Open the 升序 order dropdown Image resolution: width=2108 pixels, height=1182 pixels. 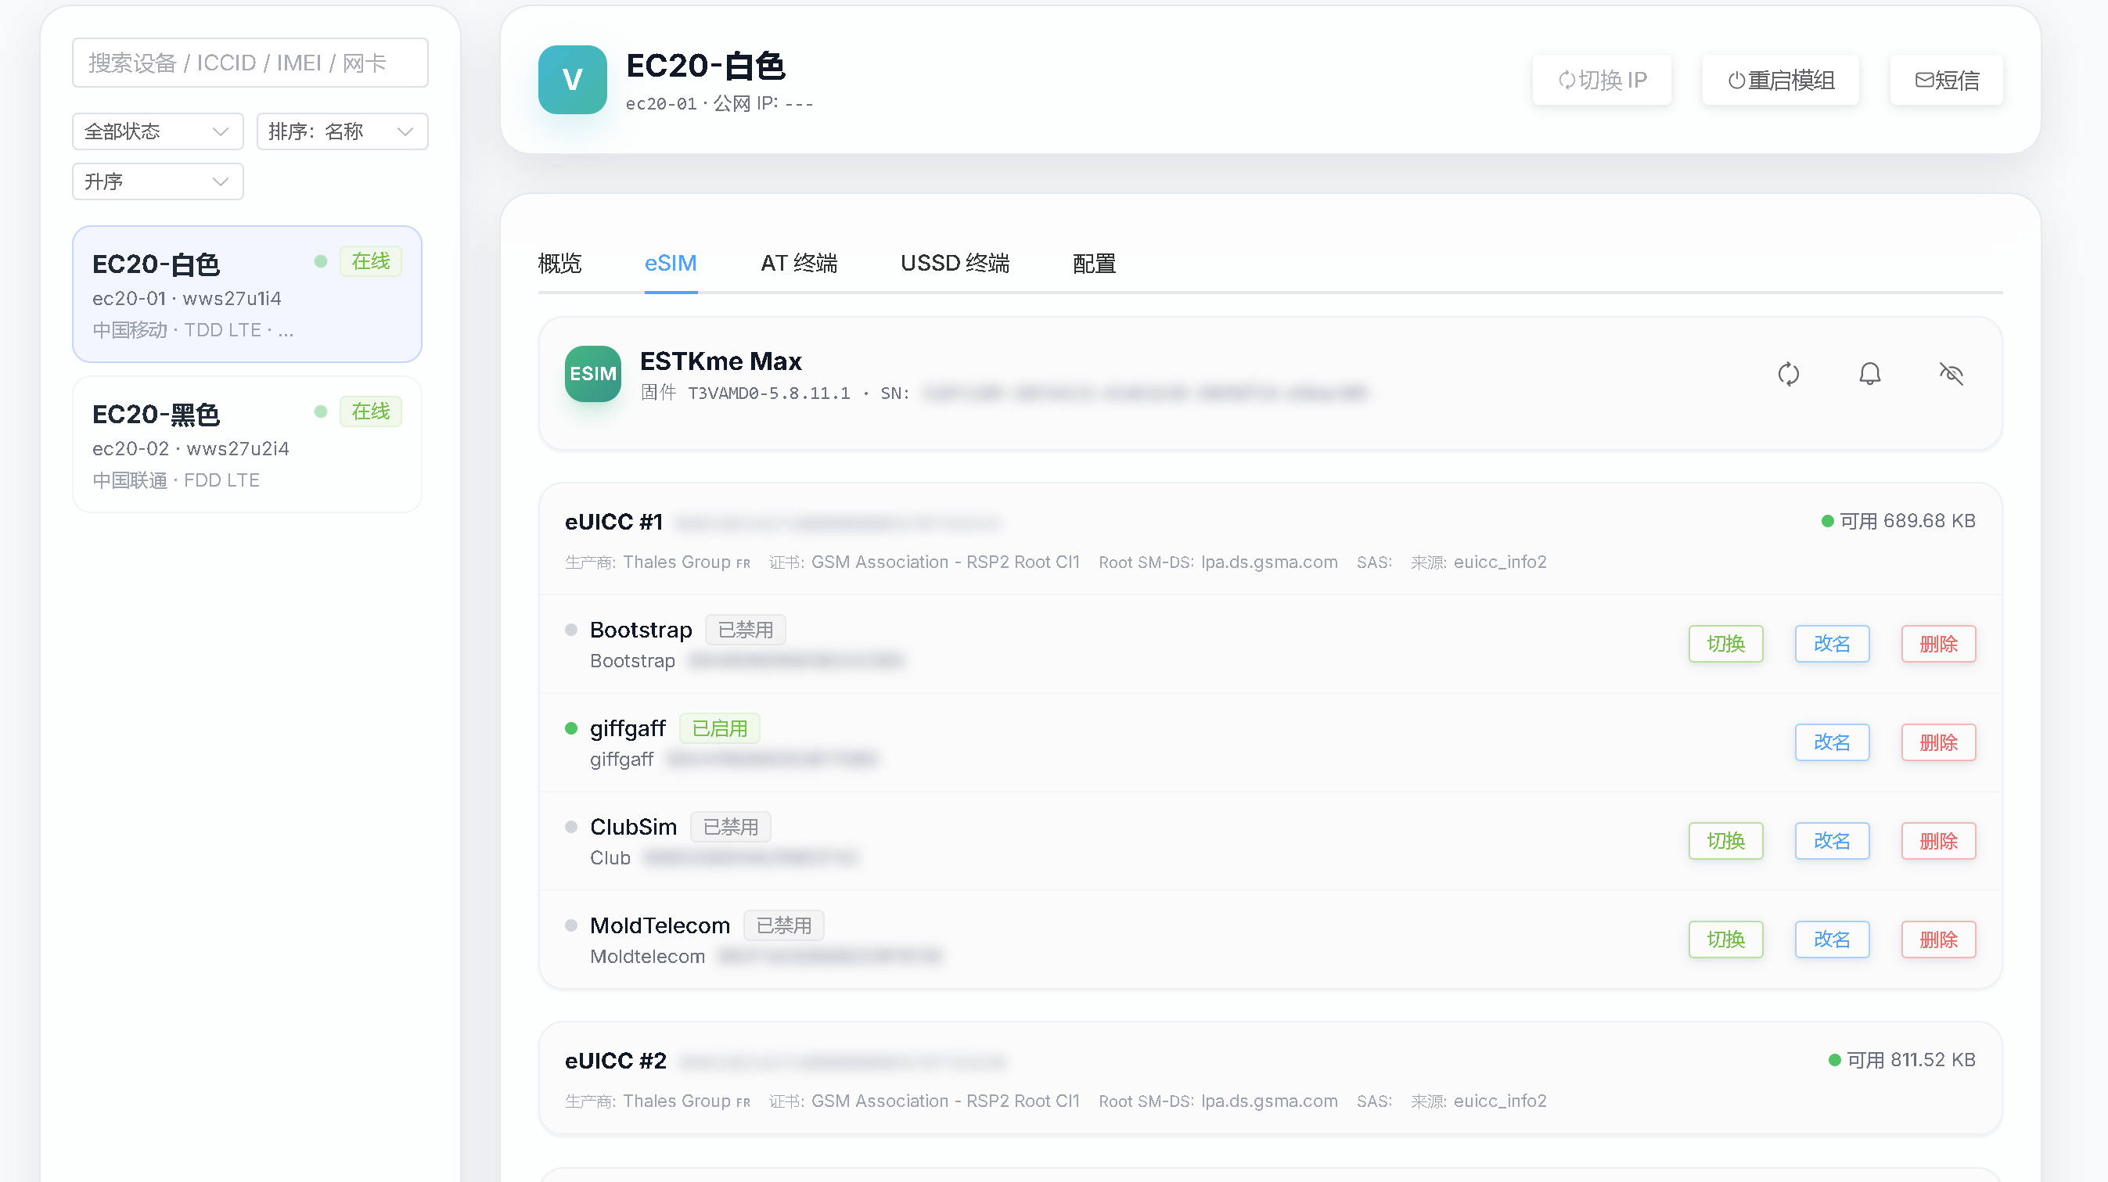[x=157, y=181]
